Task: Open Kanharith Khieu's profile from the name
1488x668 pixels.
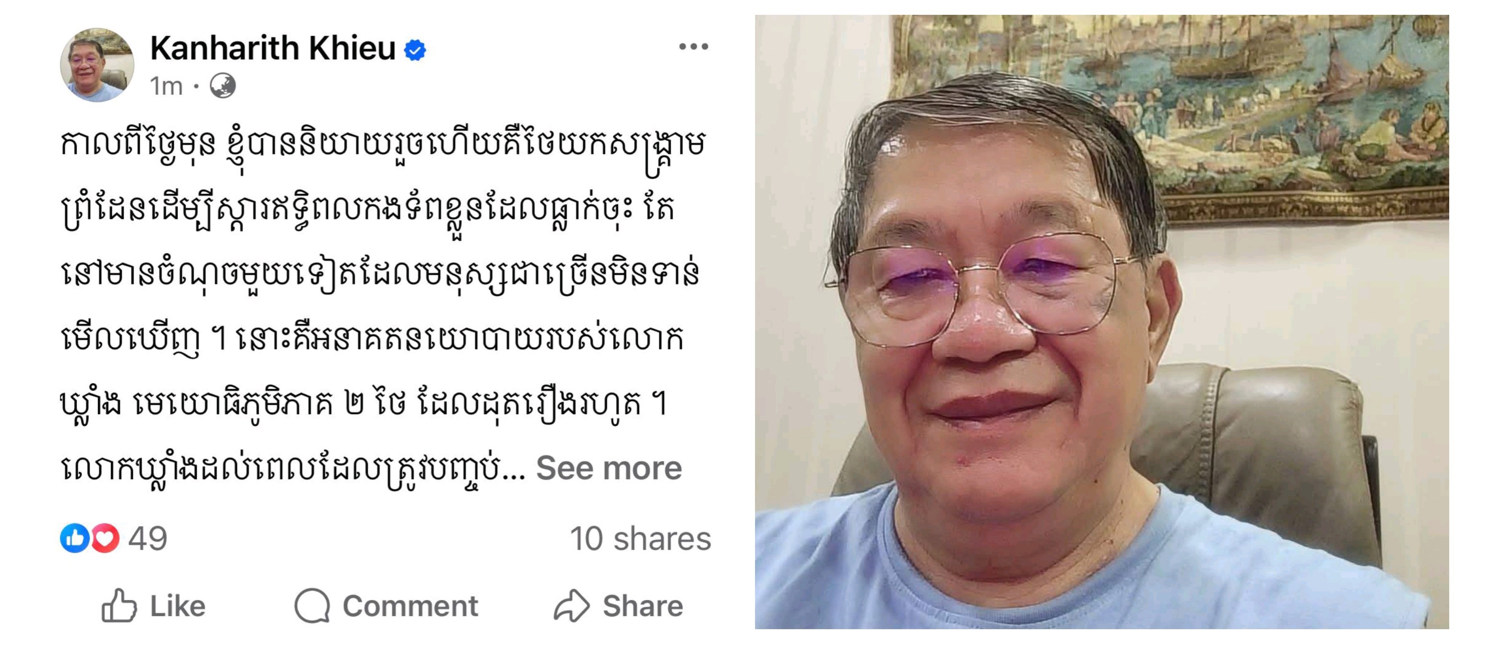Action: point(273,48)
